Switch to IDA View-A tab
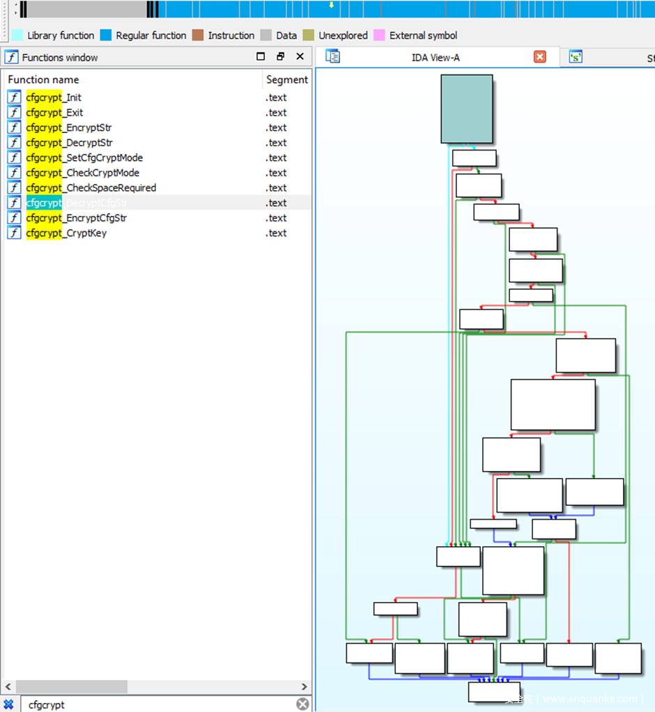This screenshot has width=655, height=712. [436, 58]
